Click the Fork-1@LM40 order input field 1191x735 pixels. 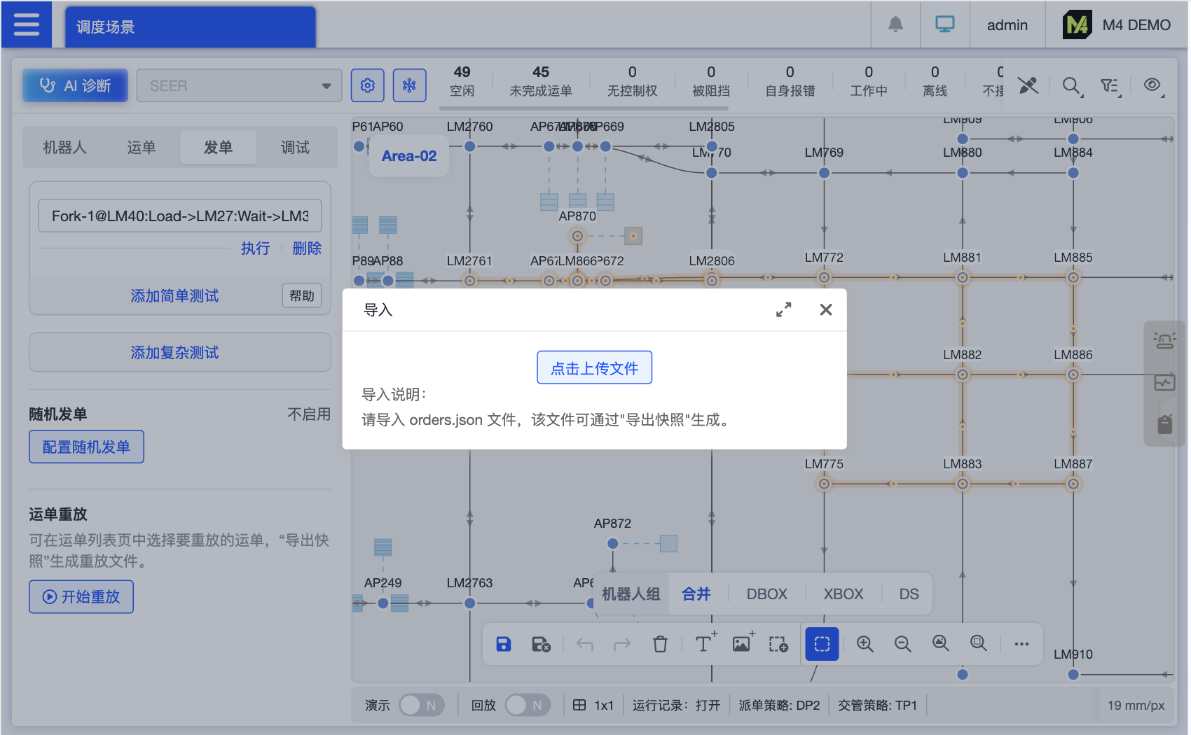pyautogui.click(x=179, y=216)
